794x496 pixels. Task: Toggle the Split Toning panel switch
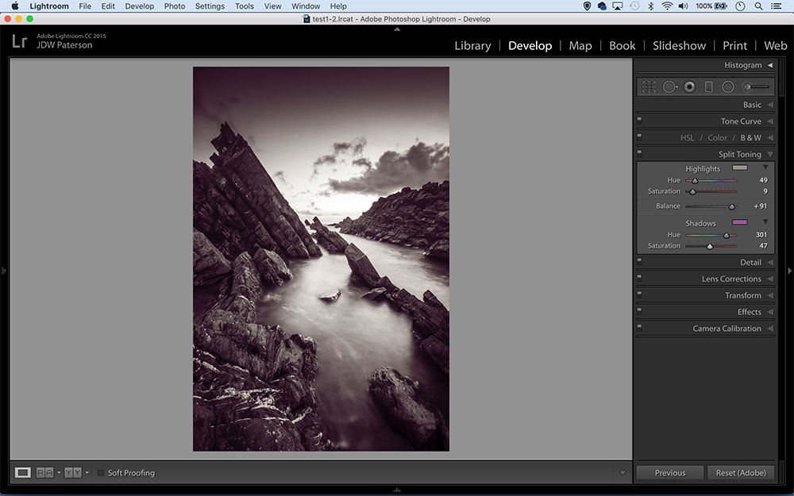point(639,152)
